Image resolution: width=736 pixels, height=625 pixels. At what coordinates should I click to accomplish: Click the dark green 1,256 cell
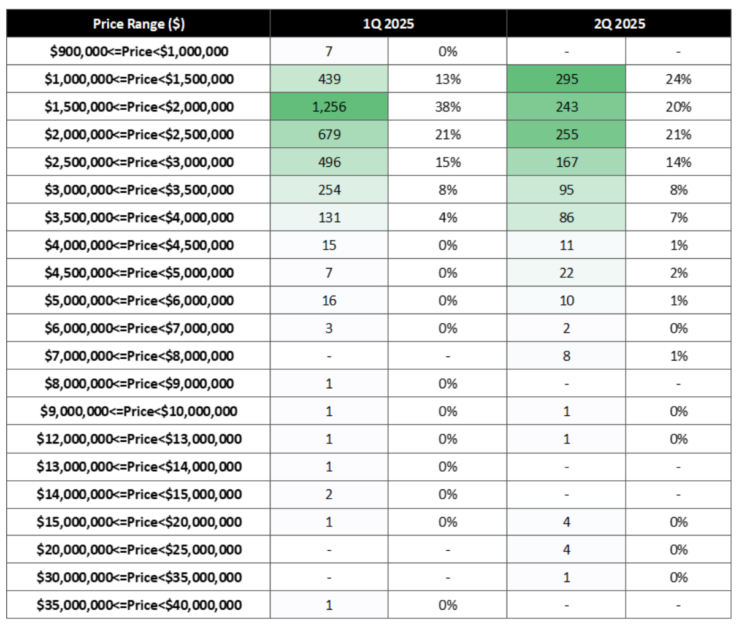click(x=329, y=107)
